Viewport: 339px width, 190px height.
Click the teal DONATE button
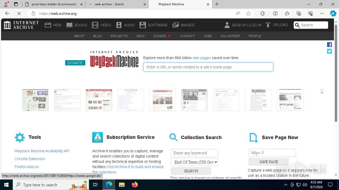point(75,63)
